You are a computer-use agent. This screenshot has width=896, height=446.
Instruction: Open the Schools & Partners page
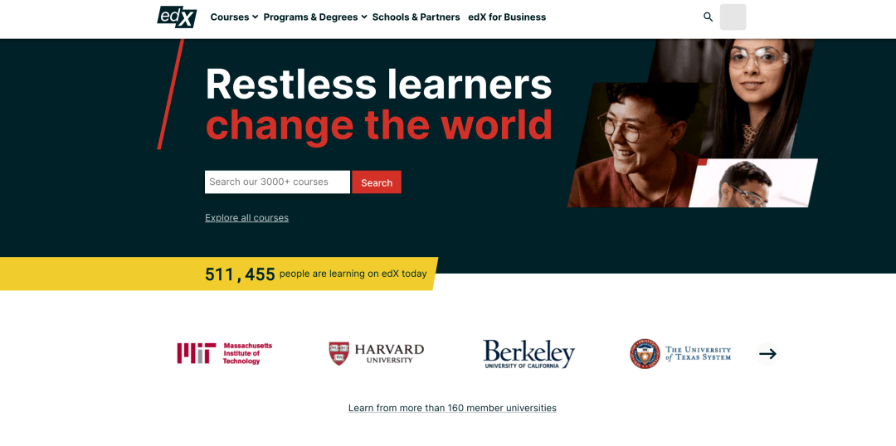pos(416,17)
